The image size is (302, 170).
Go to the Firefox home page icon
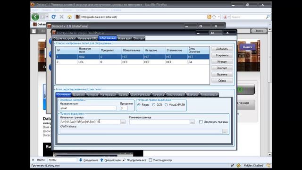(69, 17)
